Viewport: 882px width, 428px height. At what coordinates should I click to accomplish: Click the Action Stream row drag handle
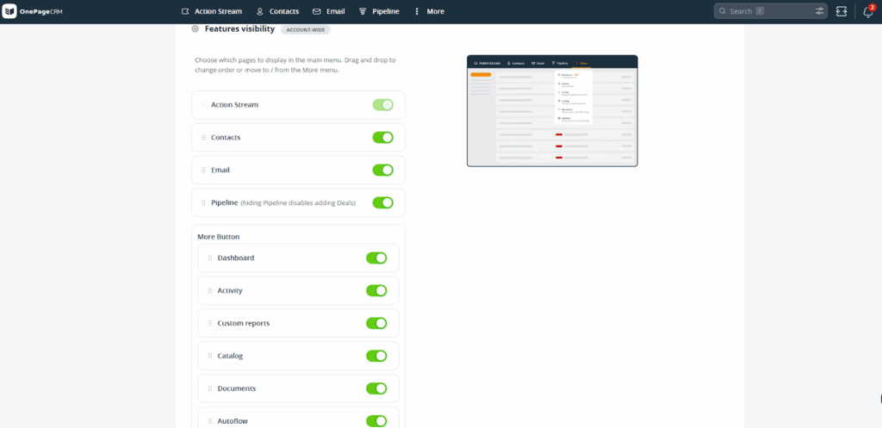pyautogui.click(x=203, y=104)
